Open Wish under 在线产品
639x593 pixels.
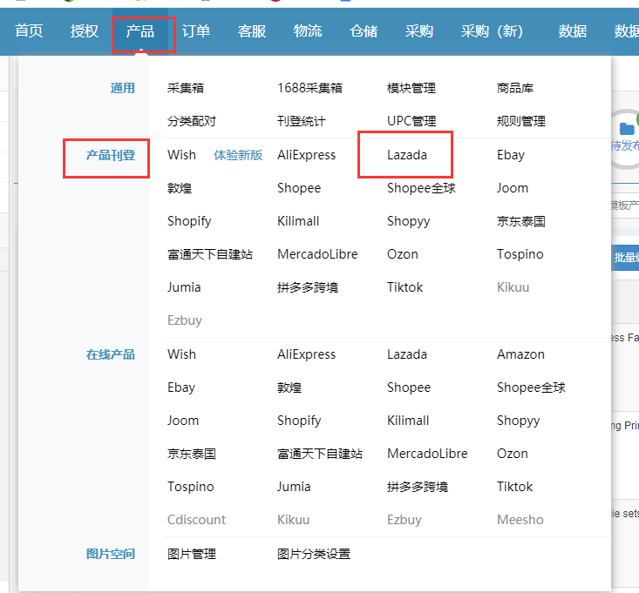click(181, 354)
